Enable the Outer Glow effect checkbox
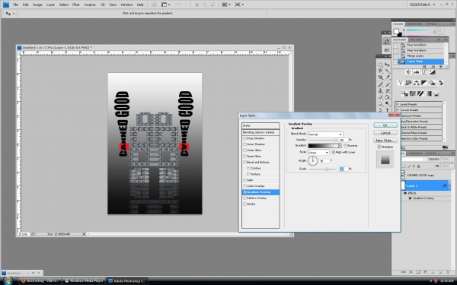The width and height of the screenshot is (457, 285). (245, 150)
